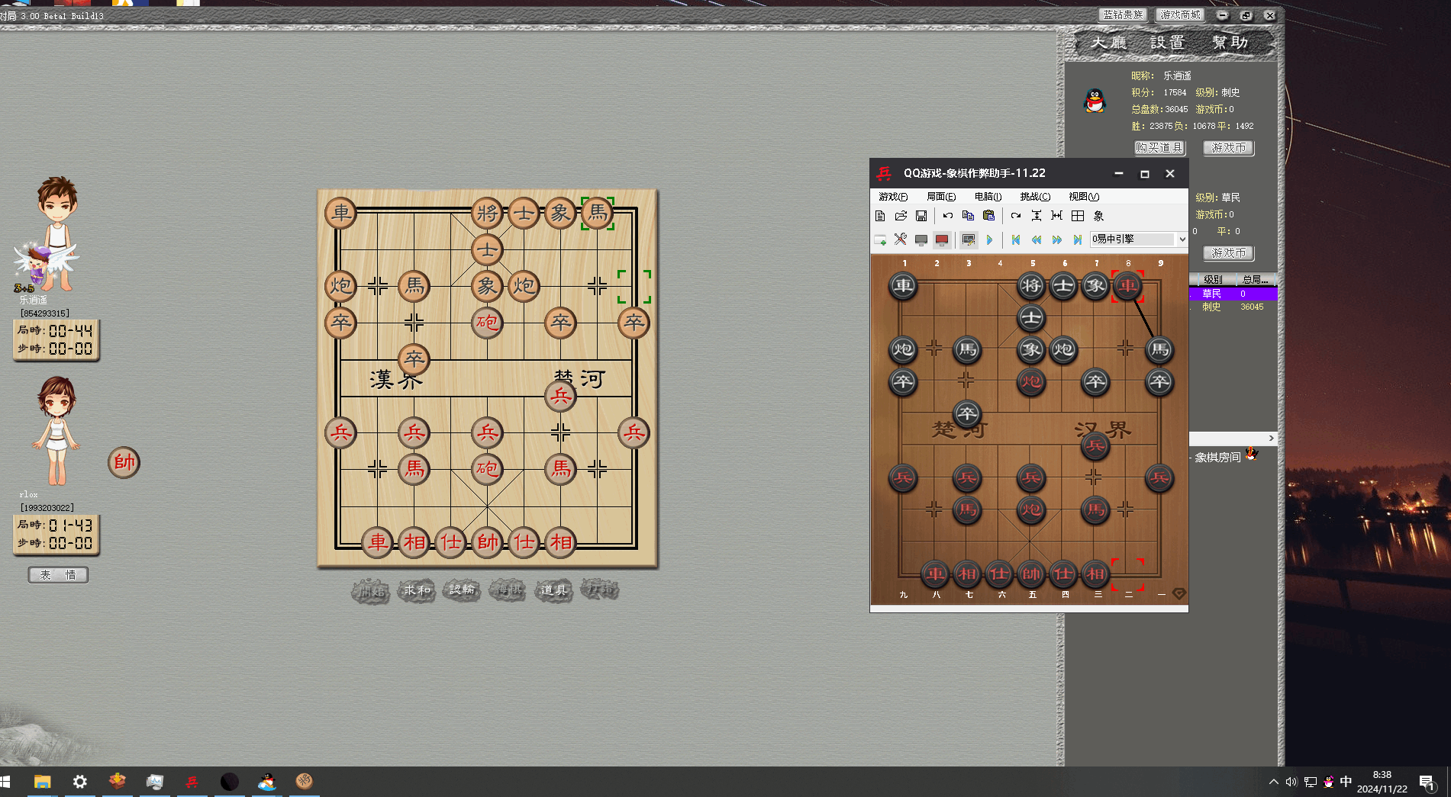
Task: Toggle the red monitor capture mode
Action: [942, 239]
